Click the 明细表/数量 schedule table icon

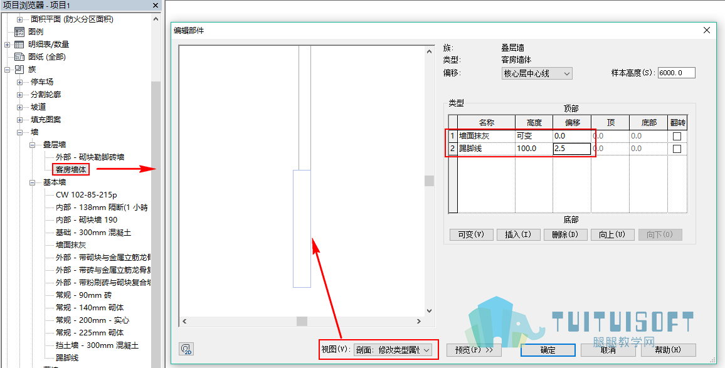click(19, 45)
